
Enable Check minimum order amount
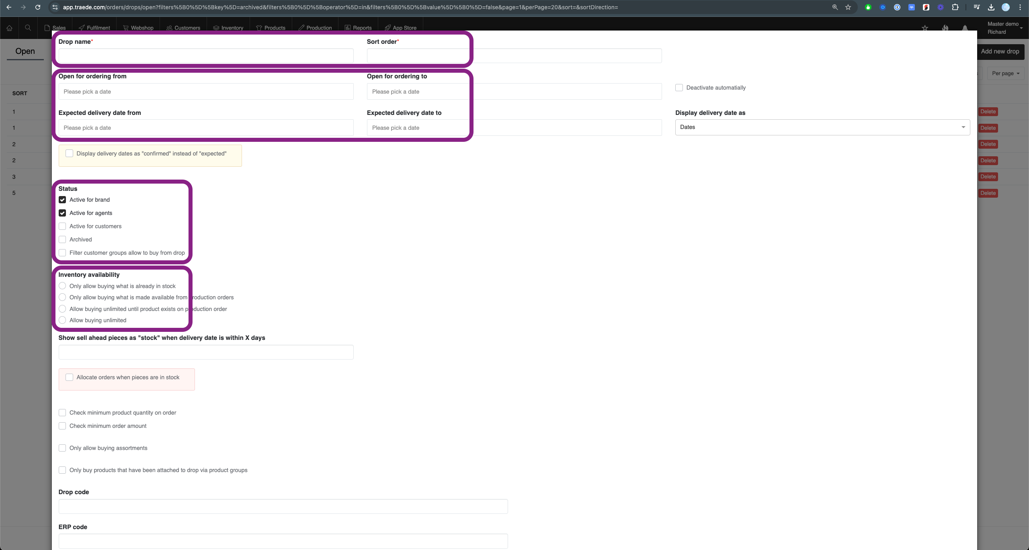[62, 426]
